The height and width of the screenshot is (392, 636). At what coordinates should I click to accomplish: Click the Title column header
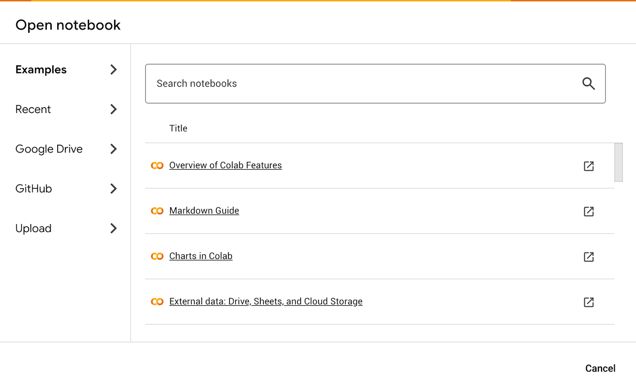pos(178,128)
